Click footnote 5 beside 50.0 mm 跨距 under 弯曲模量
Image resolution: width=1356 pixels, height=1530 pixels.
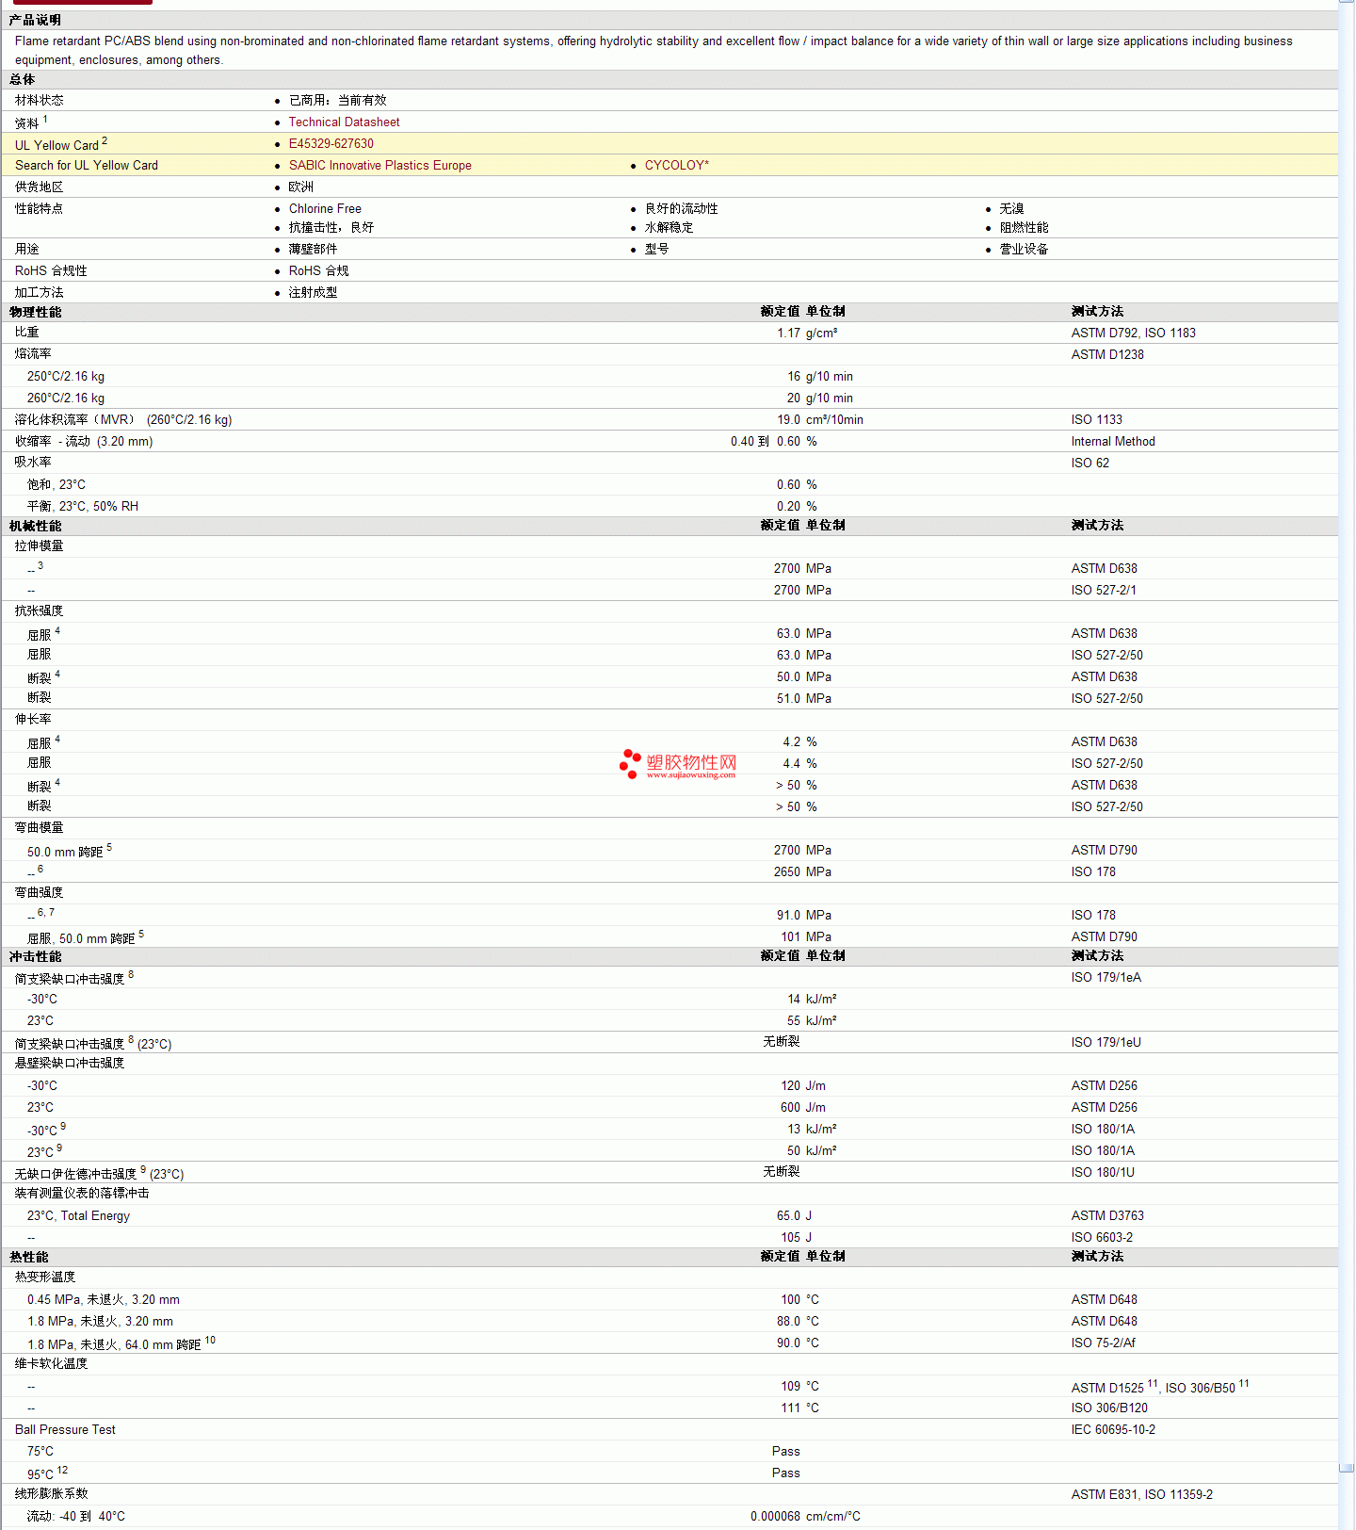(109, 848)
